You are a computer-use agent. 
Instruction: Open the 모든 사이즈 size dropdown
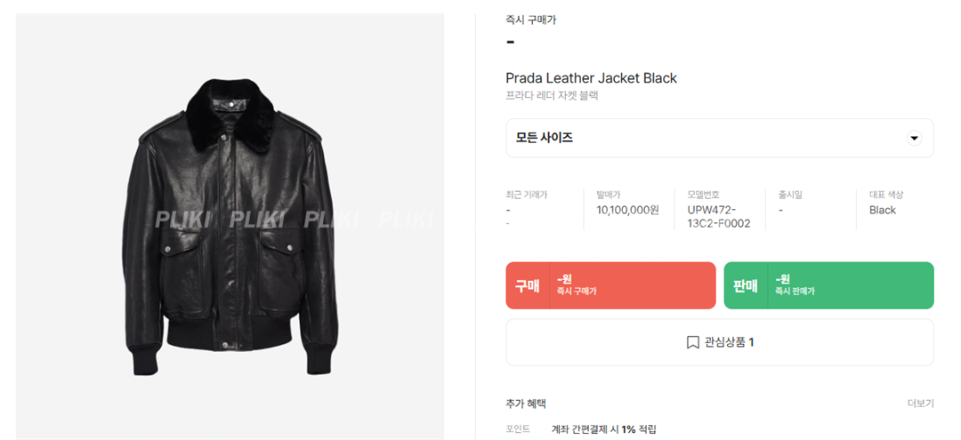click(x=720, y=139)
